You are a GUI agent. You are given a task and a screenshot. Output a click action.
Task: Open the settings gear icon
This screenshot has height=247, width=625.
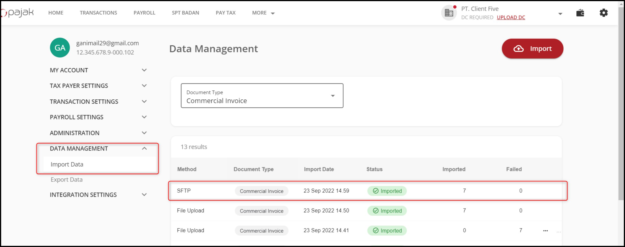click(x=603, y=13)
